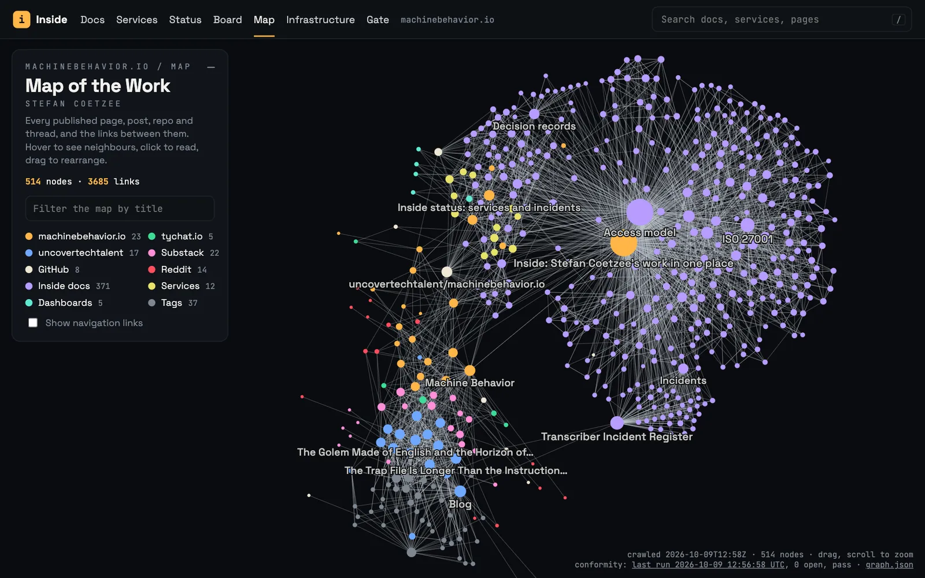The image size is (925, 578).
Task: Open the Board nav item
Action: [227, 20]
